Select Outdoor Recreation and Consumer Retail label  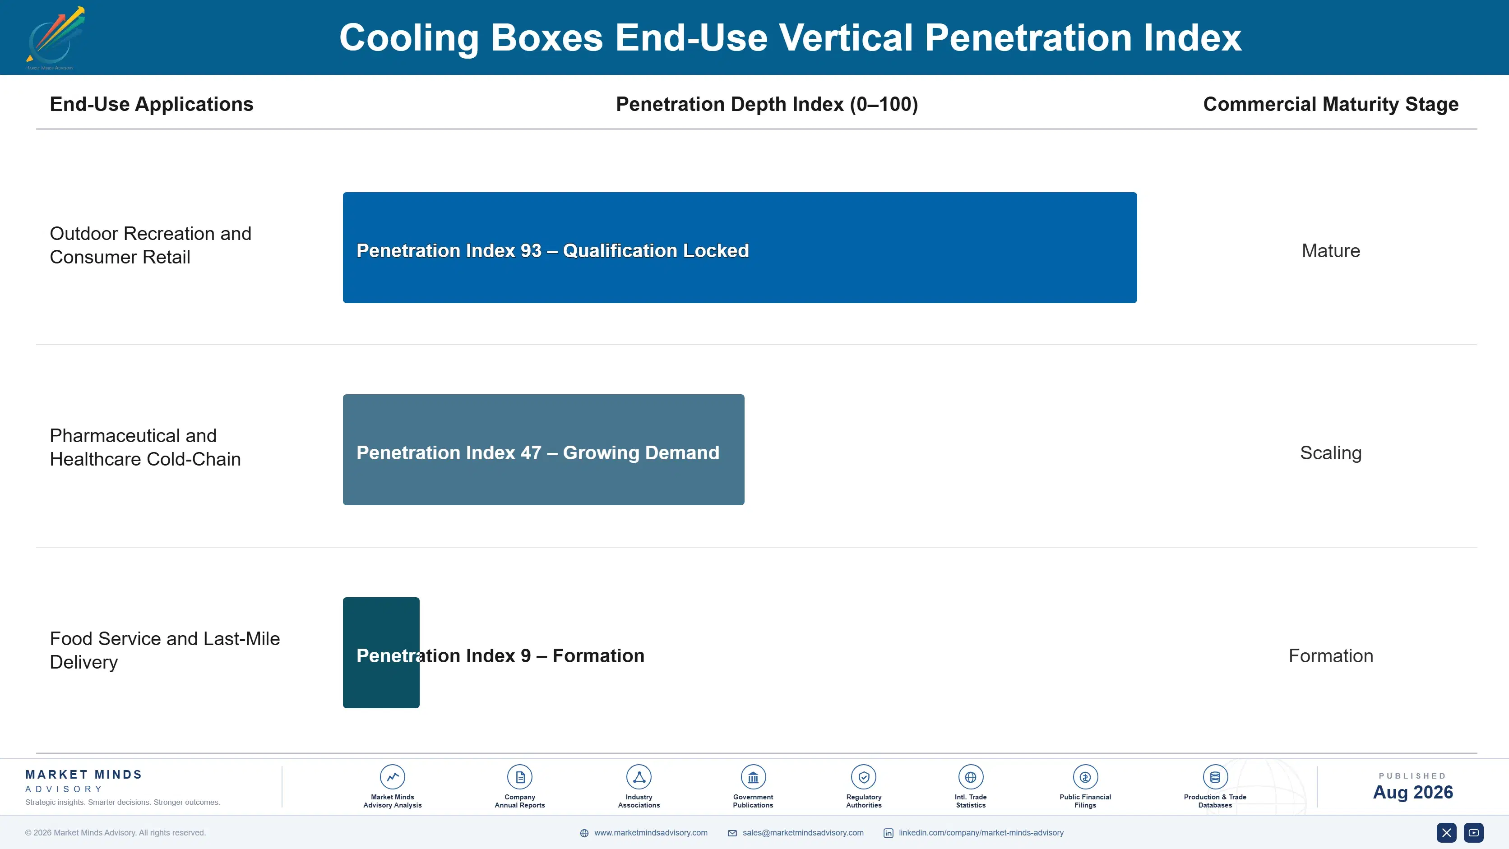[x=151, y=245]
